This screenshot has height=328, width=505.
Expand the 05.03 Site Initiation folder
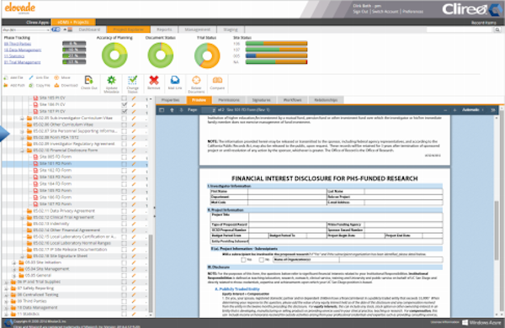point(13,263)
